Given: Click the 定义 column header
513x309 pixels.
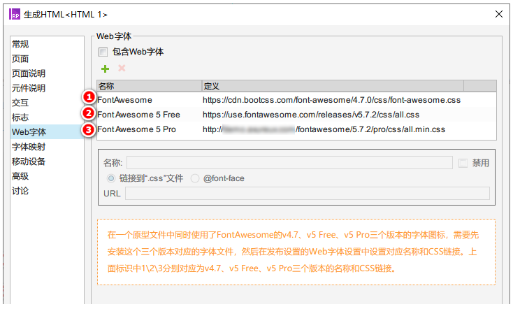Looking at the screenshot, I should 333,86.
